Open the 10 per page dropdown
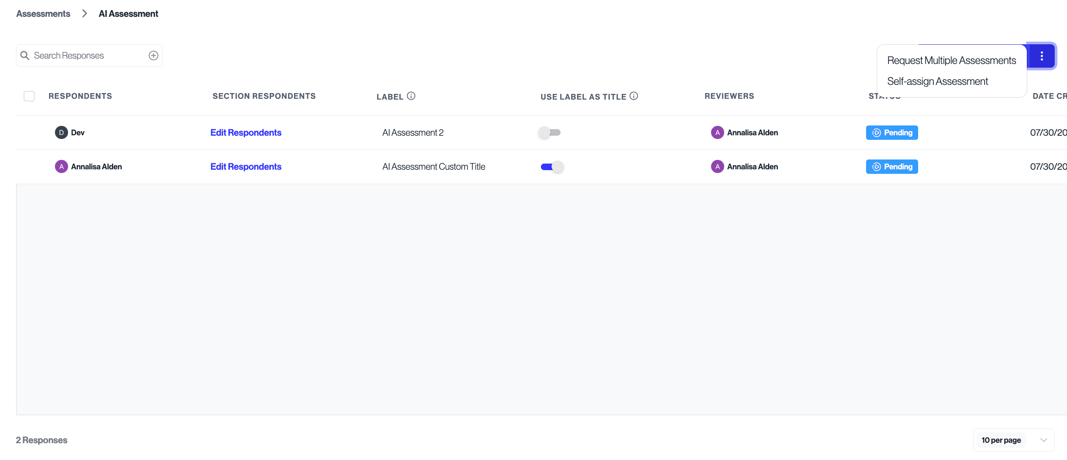This screenshot has width=1067, height=460. pos(1001,440)
